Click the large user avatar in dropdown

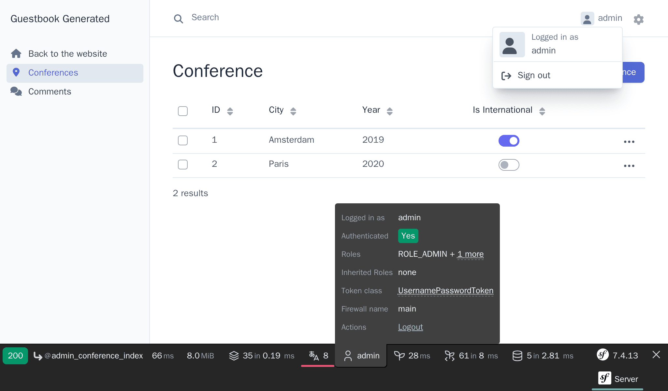pos(512,45)
